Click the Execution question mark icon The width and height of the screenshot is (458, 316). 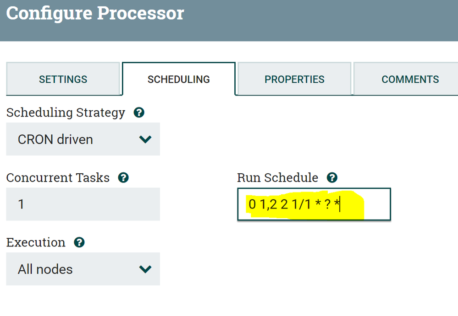pos(79,242)
